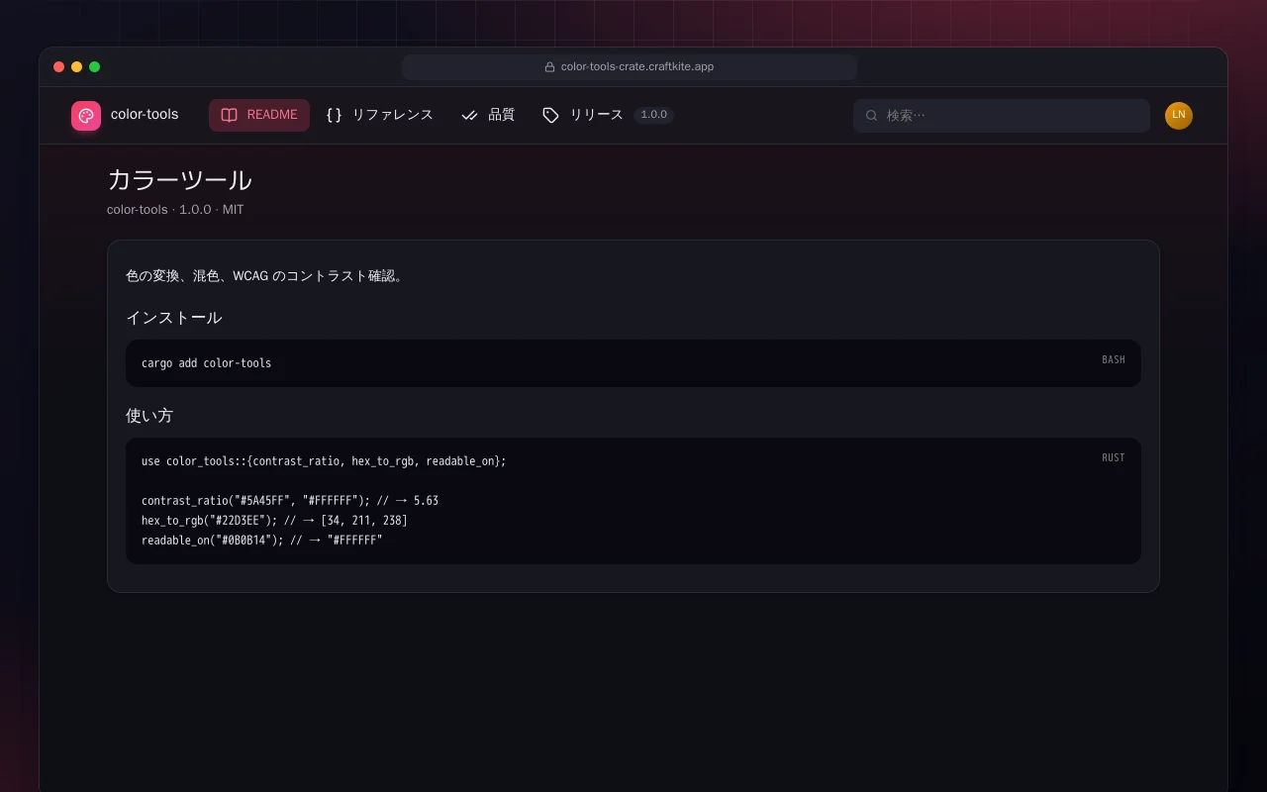This screenshot has height=792, width=1267.
Task: Click the 1.0.0 version badge
Action: tap(653, 115)
